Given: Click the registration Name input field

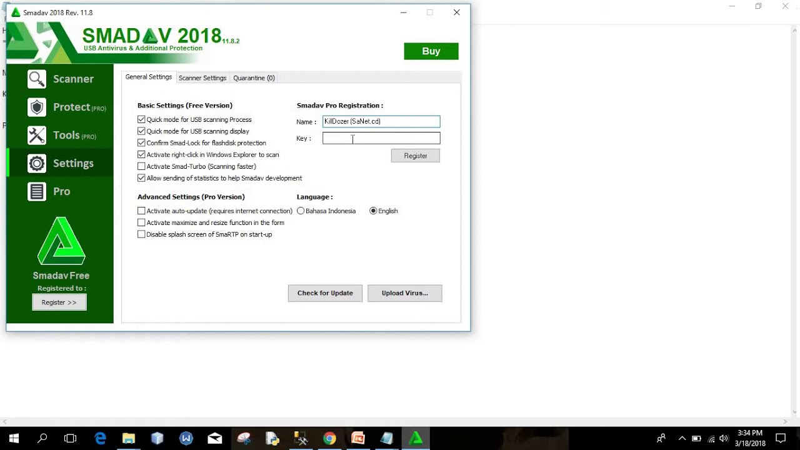Looking at the screenshot, I should point(381,121).
